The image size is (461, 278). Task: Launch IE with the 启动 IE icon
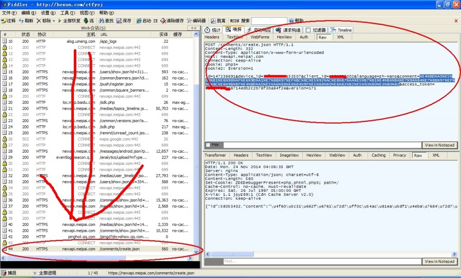tap(139, 21)
